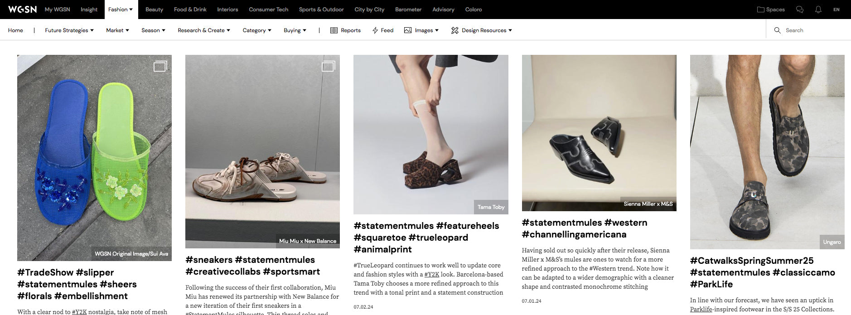The width and height of the screenshot is (851, 315).
Task: Click the WGSN logo
Action: point(22,10)
